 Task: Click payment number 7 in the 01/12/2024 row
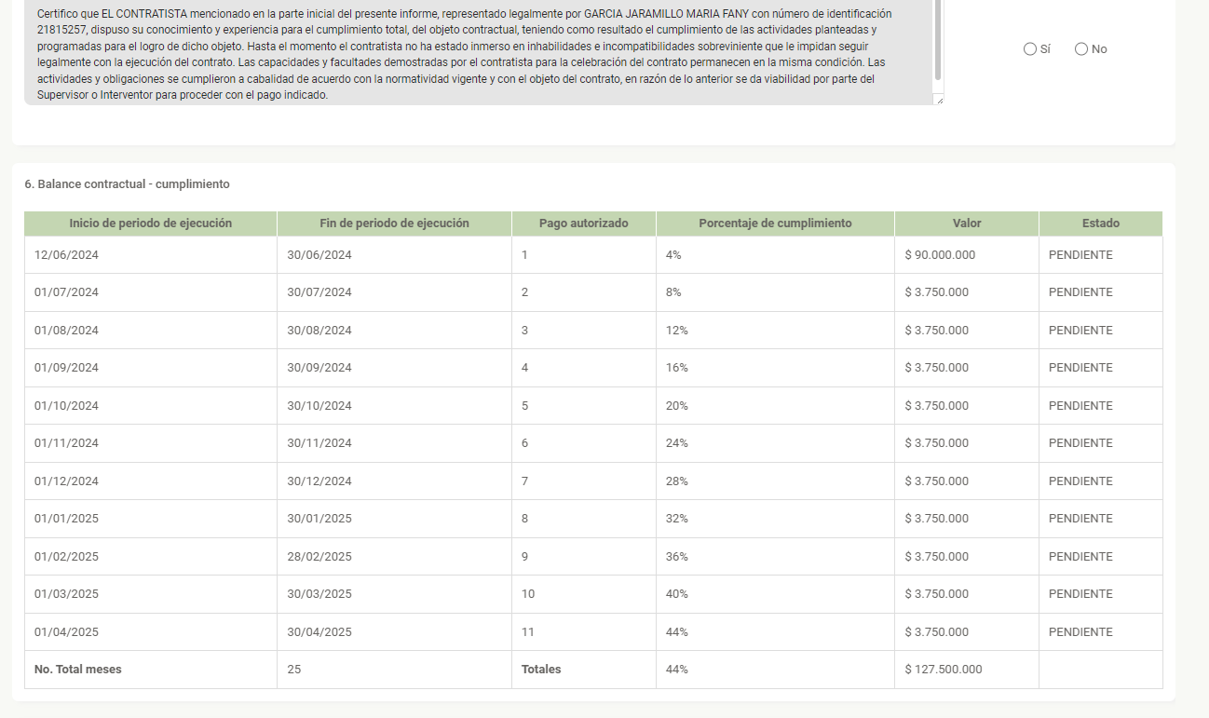pyautogui.click(x=584, y=481)
